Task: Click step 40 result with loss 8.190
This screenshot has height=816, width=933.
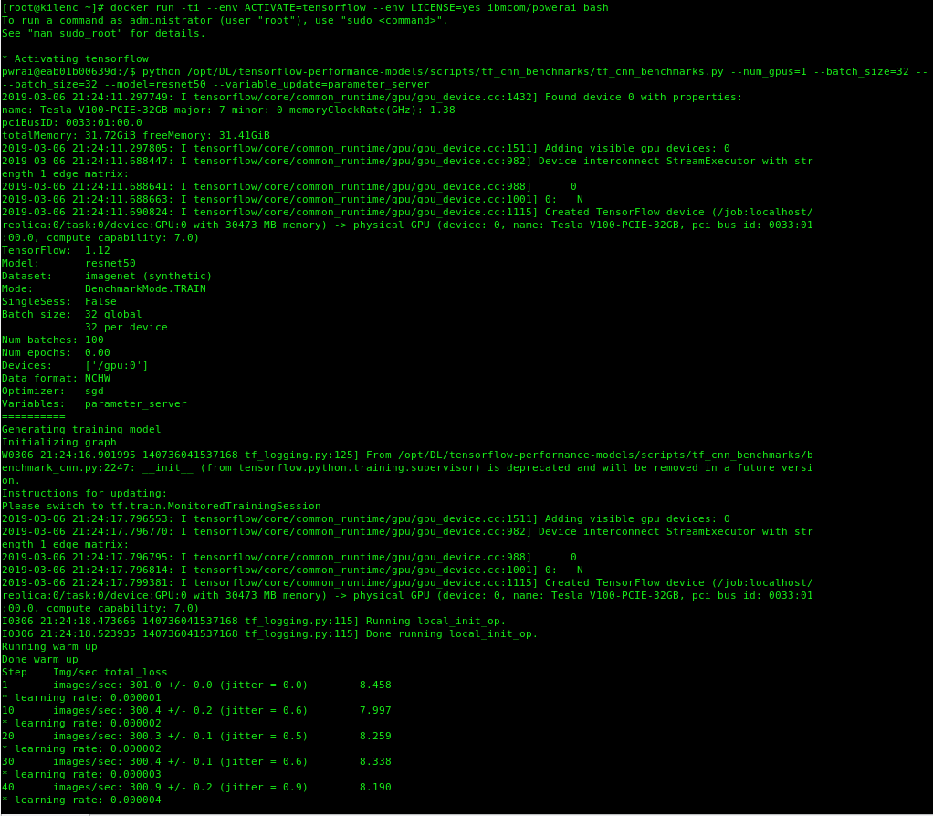Action: click(196, 788)
